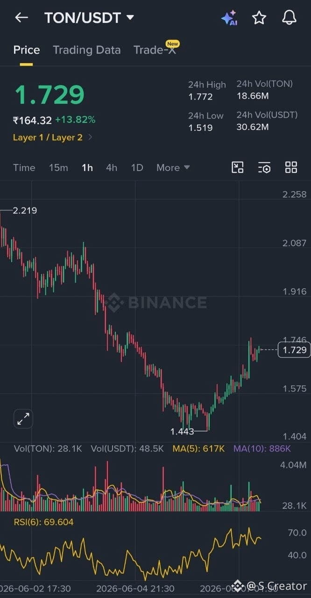Select the Time chart interval
The height and width of the screenshot is (598, 311).
[x=24, y=167]
